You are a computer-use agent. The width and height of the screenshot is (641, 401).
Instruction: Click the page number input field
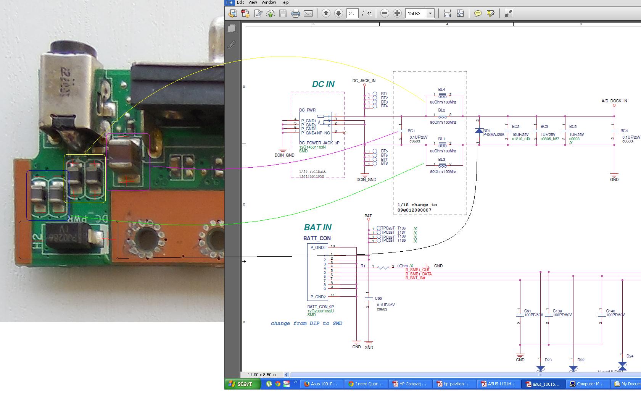pos(352,13)
